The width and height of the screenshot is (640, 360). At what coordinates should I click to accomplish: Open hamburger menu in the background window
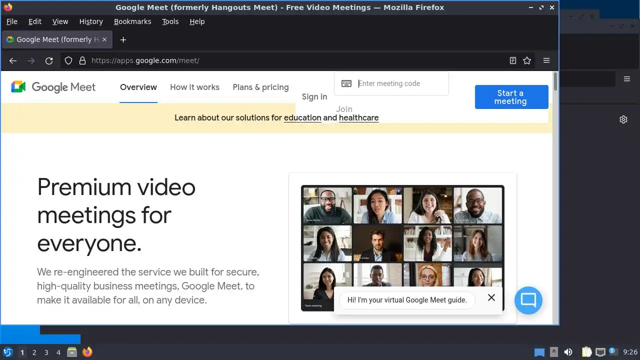tap(627, 79)
